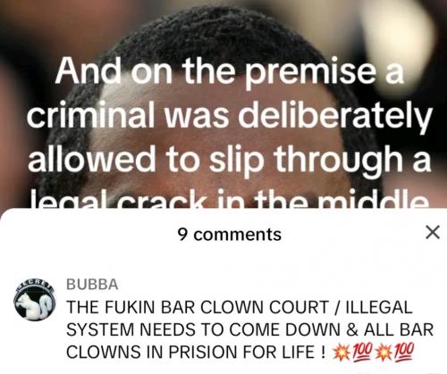
Task: Tap caption line 'allowed to slip through a'
Action: (x=230, y=159)
